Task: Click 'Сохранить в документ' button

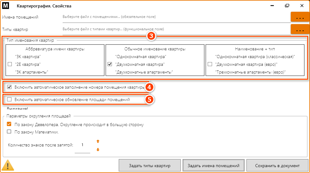Action: point(277,165)
